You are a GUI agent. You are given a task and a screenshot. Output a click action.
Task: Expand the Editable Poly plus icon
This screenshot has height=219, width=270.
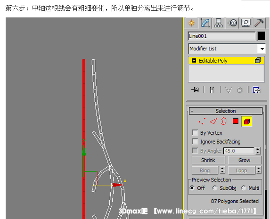coord(194,61)
